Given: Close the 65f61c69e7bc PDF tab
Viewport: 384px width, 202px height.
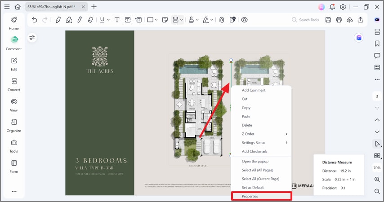Looking at the screenshot, I should (83, 7).
